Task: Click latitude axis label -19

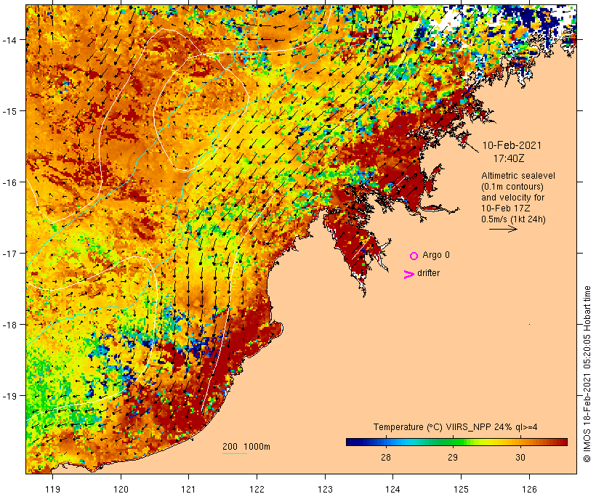Action: click(x=9, y=396)
